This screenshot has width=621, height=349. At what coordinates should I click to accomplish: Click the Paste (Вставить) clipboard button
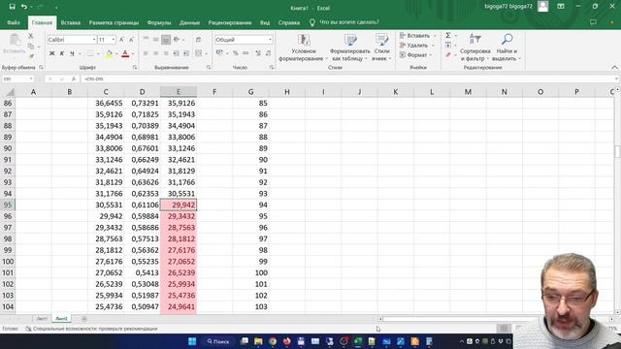[15, 45]
